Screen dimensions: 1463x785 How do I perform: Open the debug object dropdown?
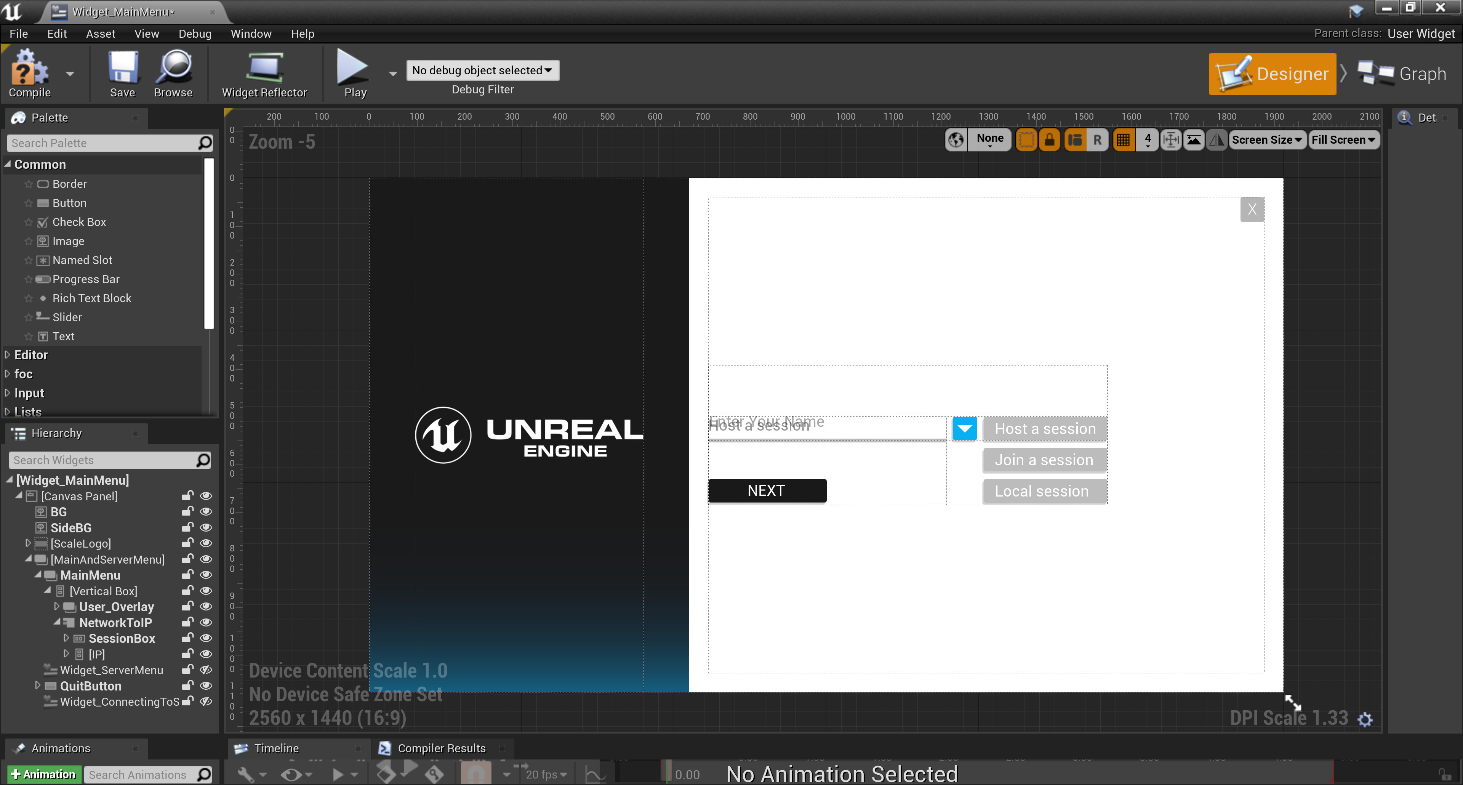pyautogui.click(x=482, y=70)
